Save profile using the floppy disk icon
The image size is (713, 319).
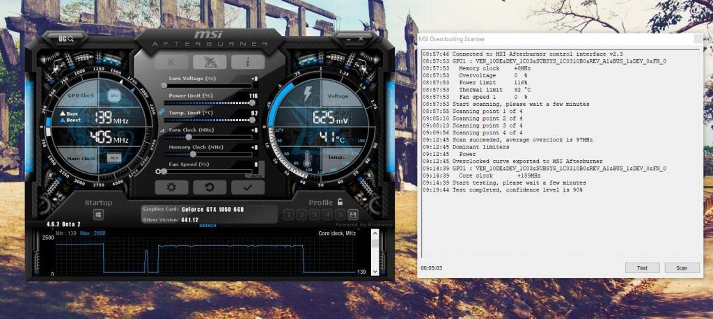[x=353, y=215]
